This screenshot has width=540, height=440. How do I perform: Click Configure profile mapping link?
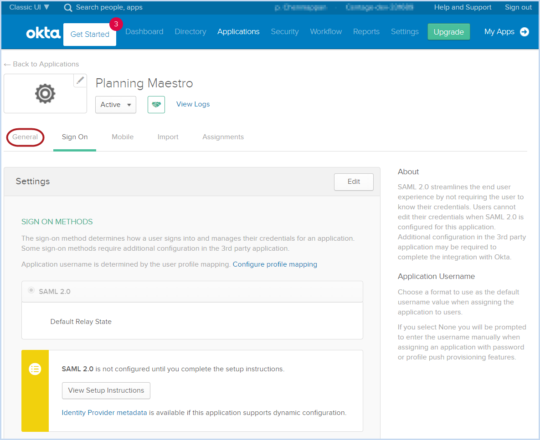[275, 264]
